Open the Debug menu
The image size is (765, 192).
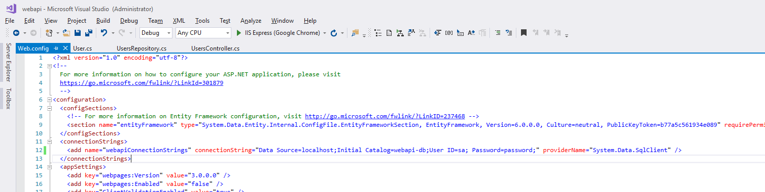(129, 21)
